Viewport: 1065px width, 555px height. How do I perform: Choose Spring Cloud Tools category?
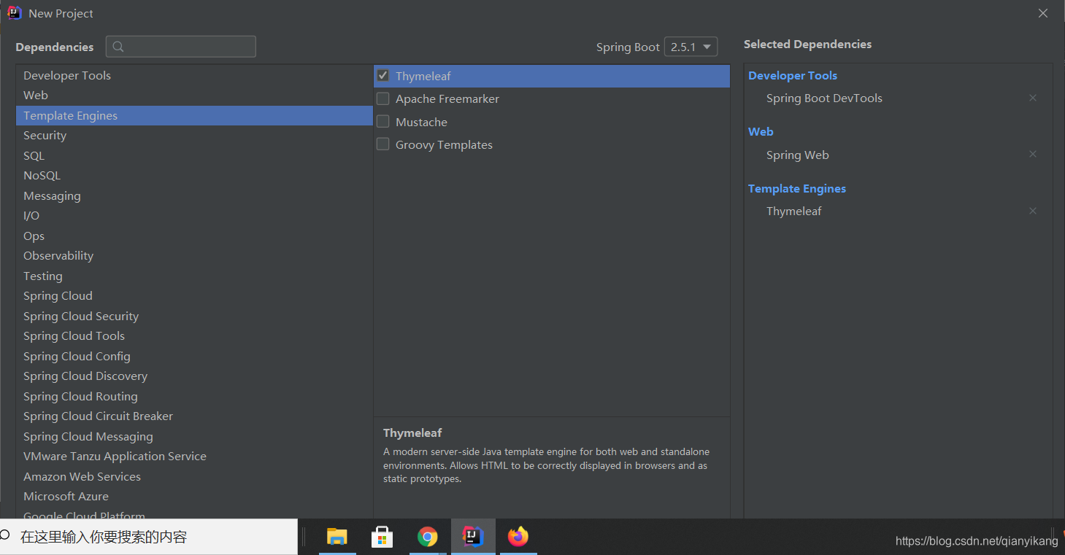[194, 335]
